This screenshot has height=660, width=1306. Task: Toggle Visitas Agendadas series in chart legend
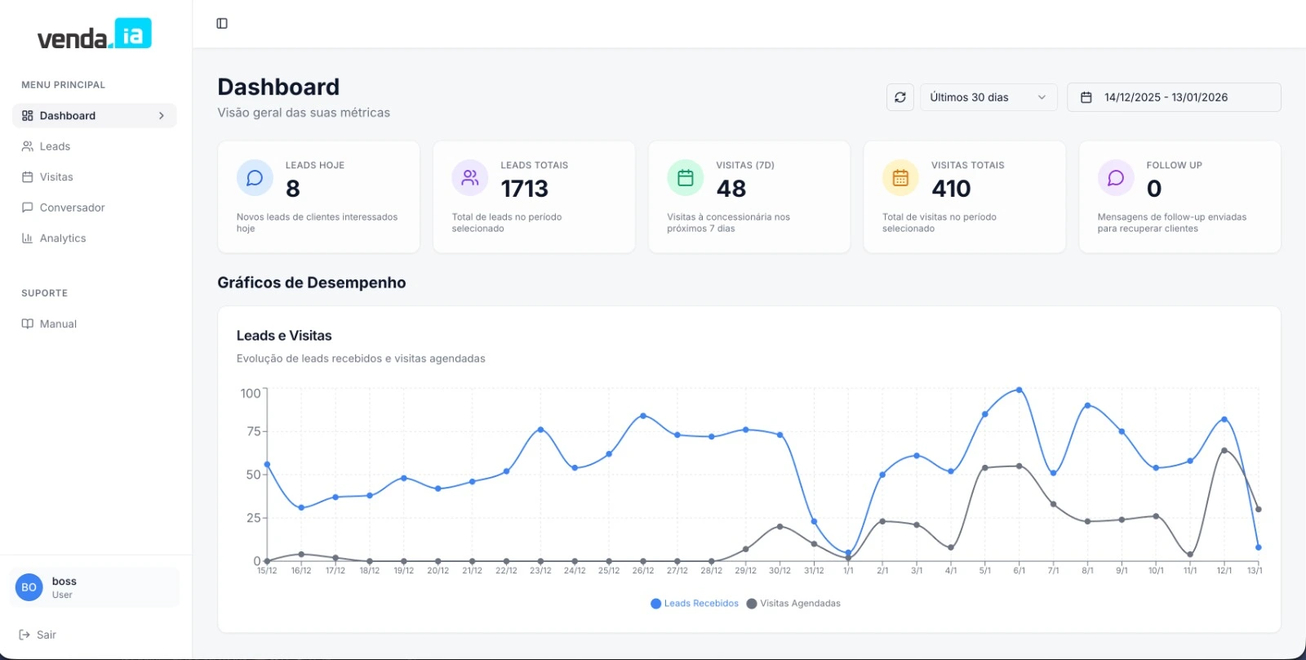click(793, 604)
